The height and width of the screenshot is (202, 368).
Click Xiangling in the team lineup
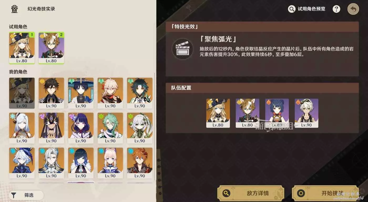click(x=277, y=113)
